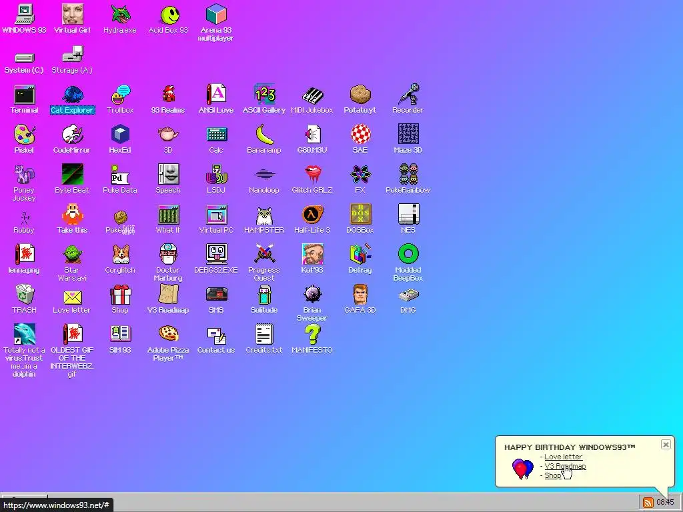Follow V3 Roadmap link in birthday popup
The height and width of the screenshot is (512, 683).
tap(565, 466)
